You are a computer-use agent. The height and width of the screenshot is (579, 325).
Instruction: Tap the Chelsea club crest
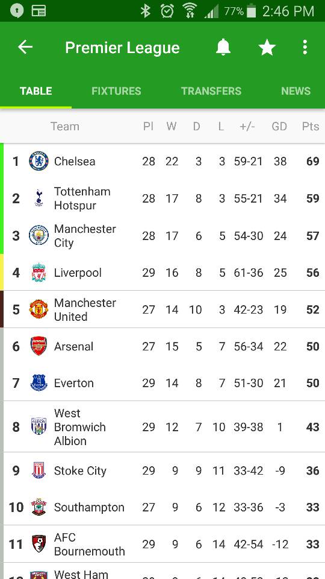coord(39,161)
